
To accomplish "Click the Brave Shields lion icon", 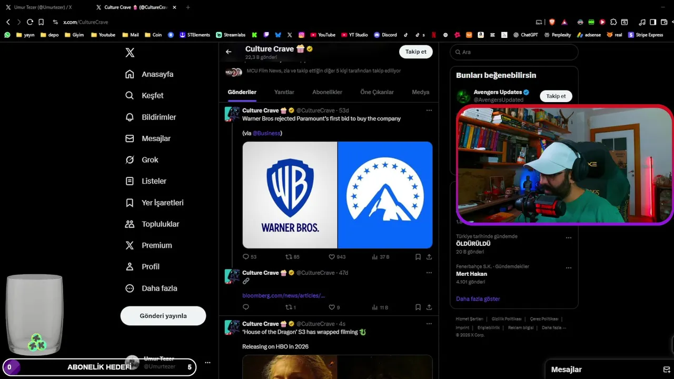I will tap(552, 22).
